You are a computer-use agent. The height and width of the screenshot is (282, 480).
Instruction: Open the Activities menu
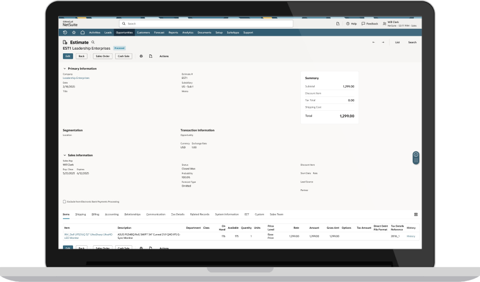(94, 33)
